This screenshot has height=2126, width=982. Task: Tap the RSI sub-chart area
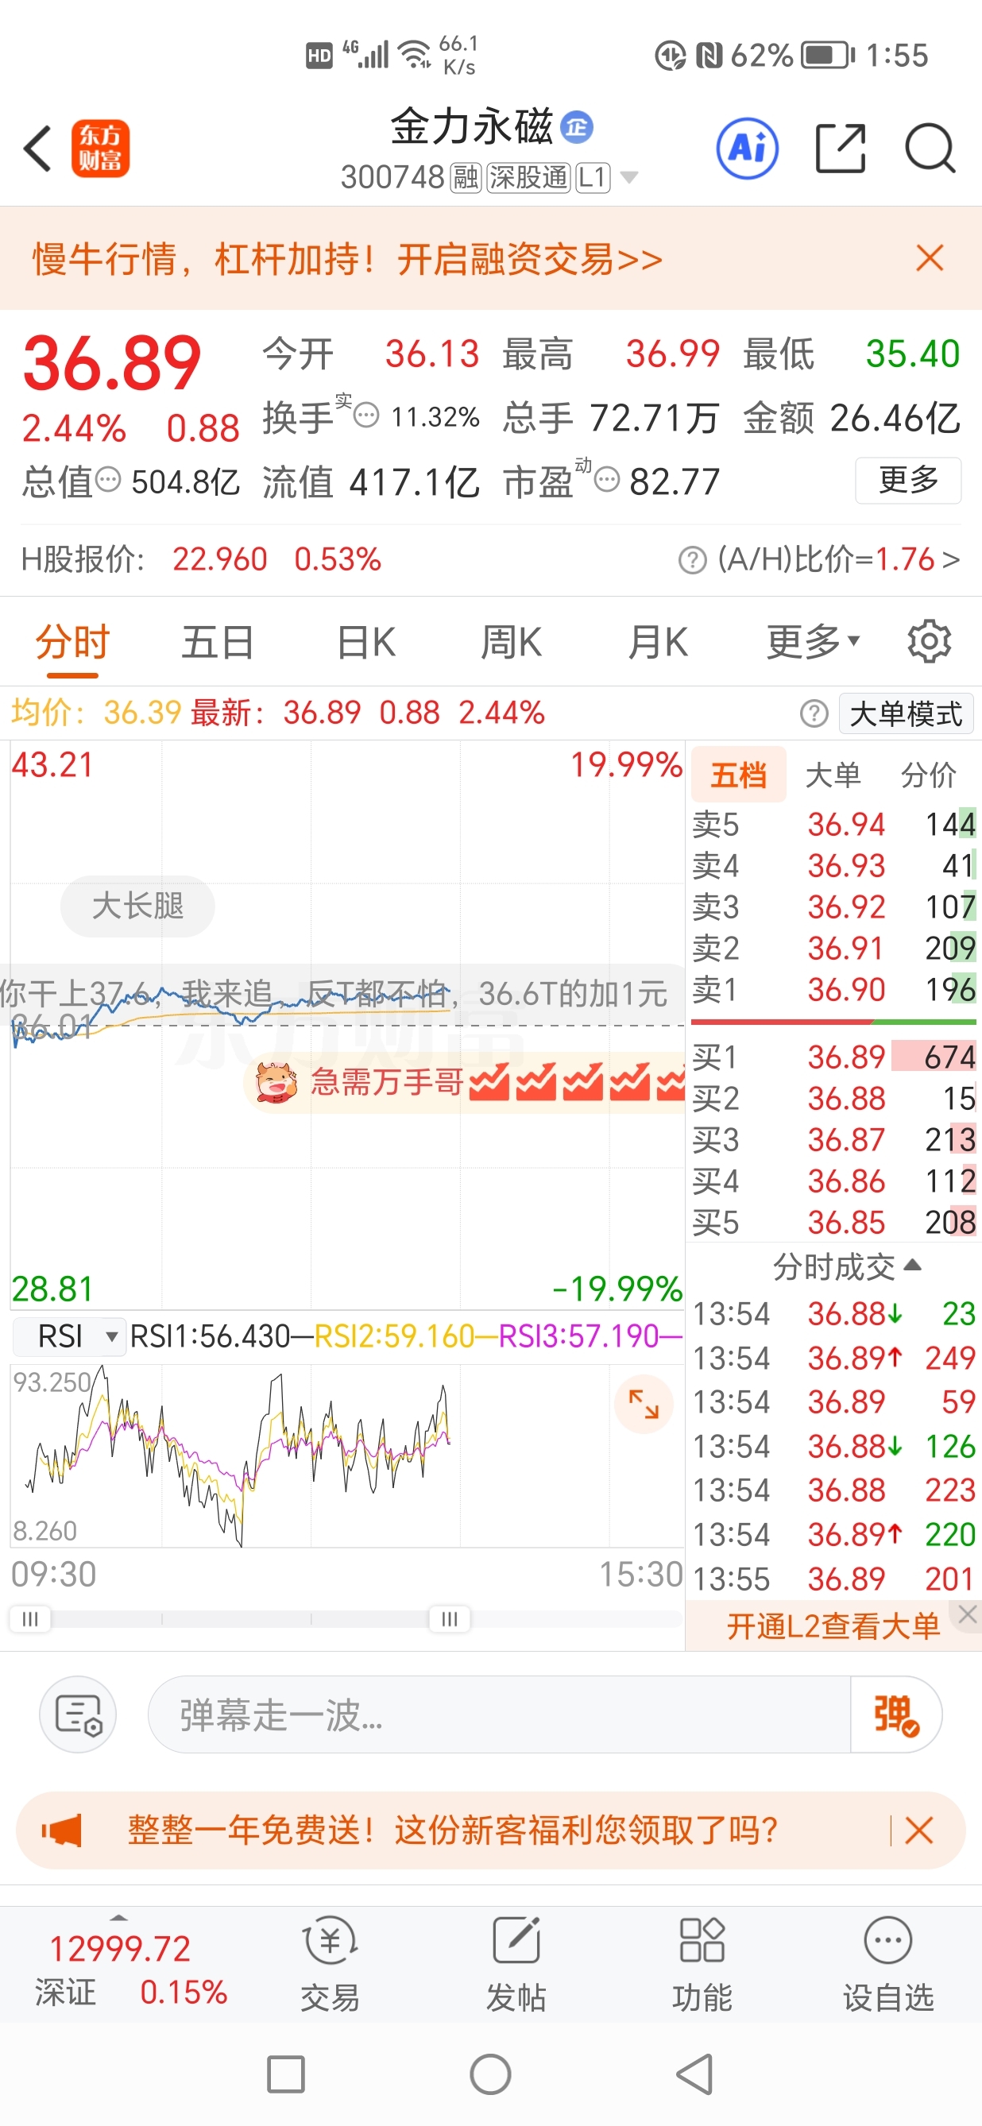[346, 1455]
